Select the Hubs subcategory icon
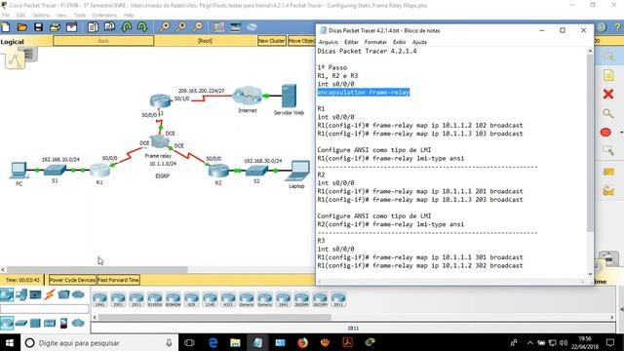The width and height of the screenshot is (624, 351). [35, 323]
